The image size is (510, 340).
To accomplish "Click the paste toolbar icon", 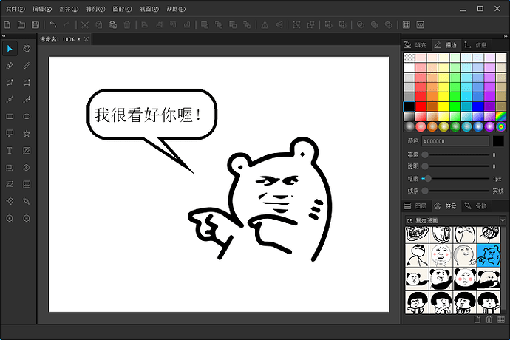I will [x=113, y=24].
